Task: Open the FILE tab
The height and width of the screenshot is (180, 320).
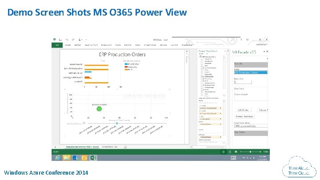Action: tap(57, 45)
